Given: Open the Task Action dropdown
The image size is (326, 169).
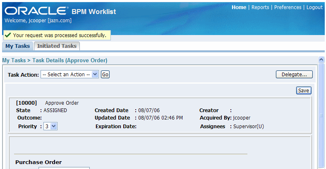Looking at the screenshot, I should [x=70, y=74].
